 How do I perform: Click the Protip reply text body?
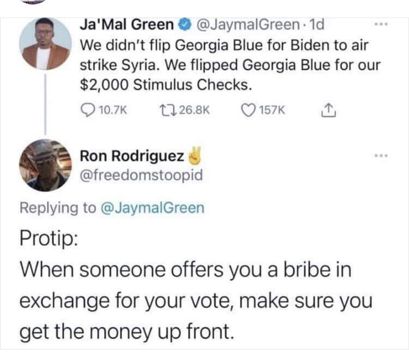point(196,286)
